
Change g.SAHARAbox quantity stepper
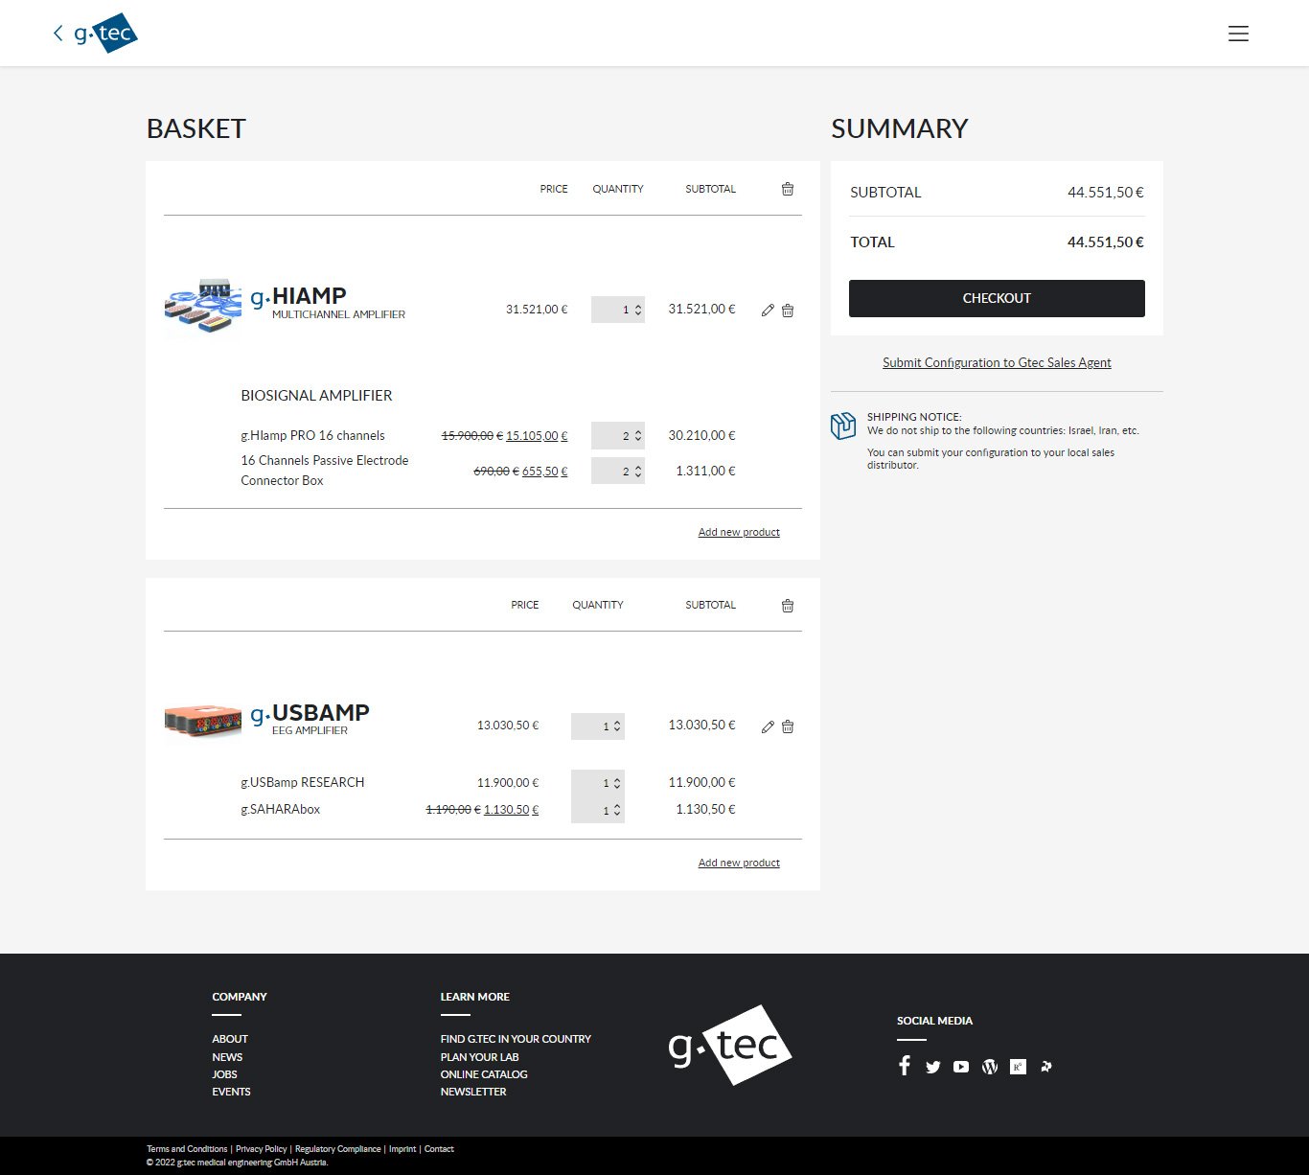click(x=616, y=810)
